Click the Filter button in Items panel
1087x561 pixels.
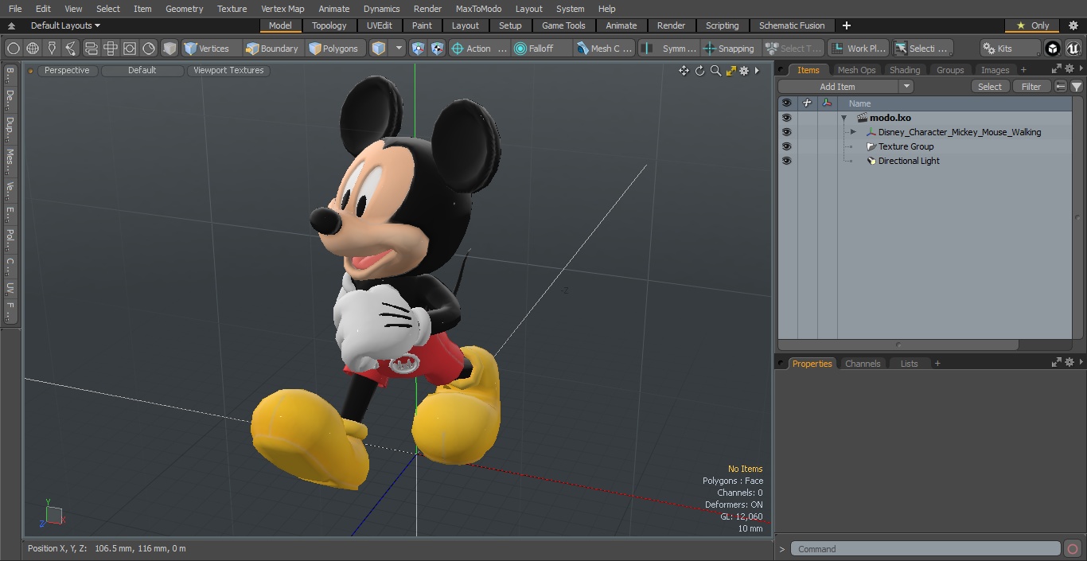pyautogui.click(x=1031, y=87)
